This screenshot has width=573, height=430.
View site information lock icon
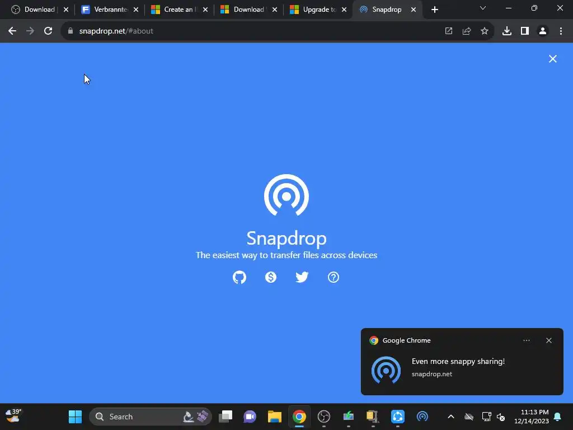point(71,31)
